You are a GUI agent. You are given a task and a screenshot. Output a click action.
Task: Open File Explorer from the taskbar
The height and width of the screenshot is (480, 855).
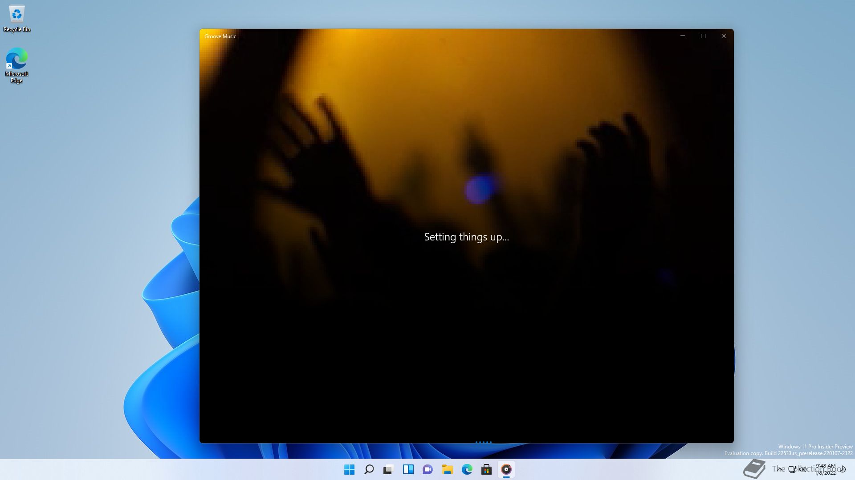pyautogui.click(x=448, y=469)
